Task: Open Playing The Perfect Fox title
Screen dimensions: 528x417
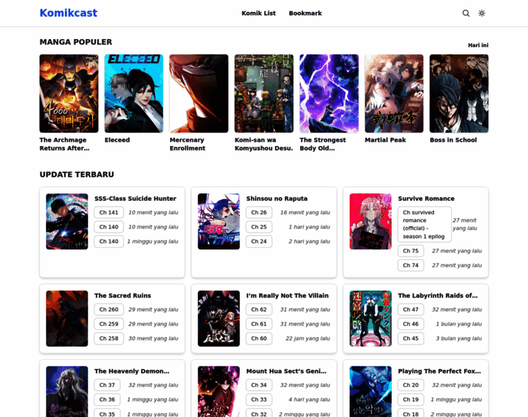Action: 440,371
